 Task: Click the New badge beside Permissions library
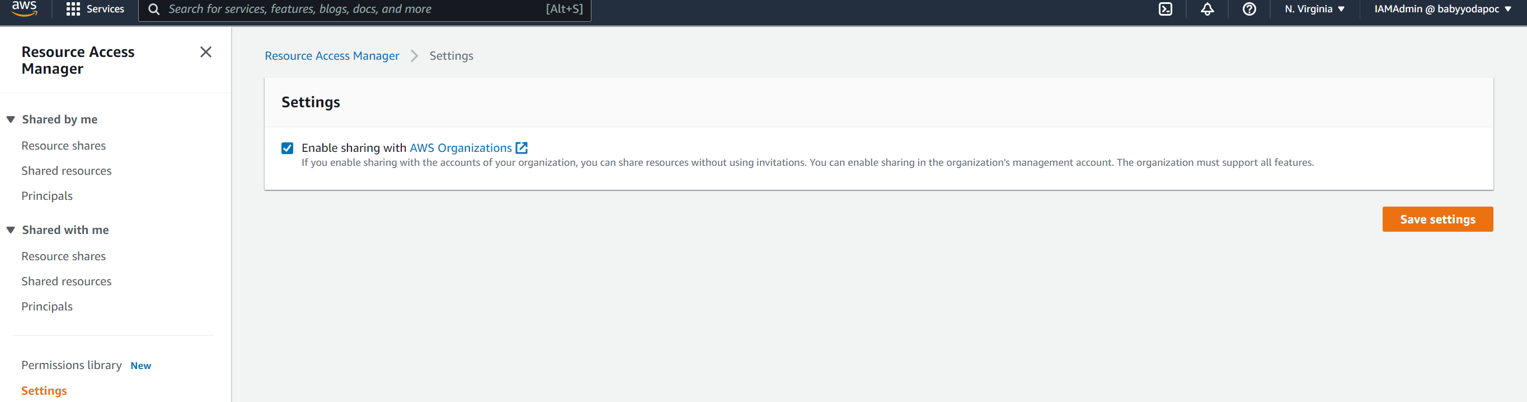(x=140, y=366)
